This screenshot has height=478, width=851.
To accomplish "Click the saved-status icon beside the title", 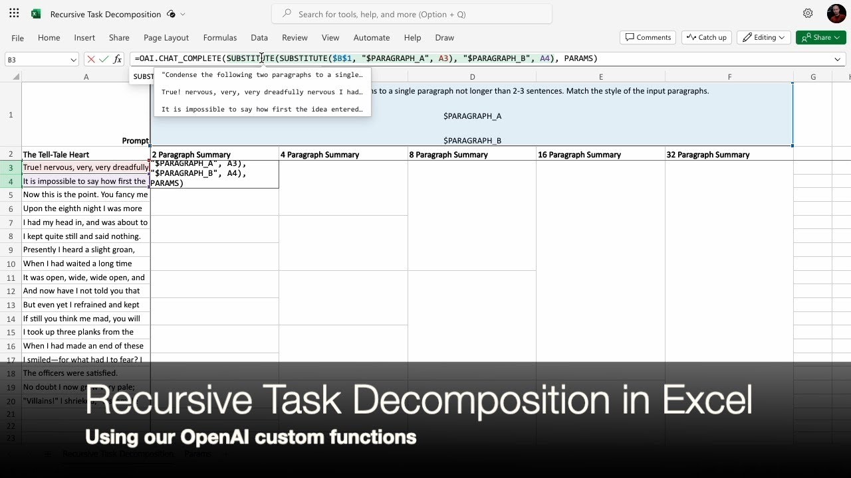I will [x=171, y=14].
